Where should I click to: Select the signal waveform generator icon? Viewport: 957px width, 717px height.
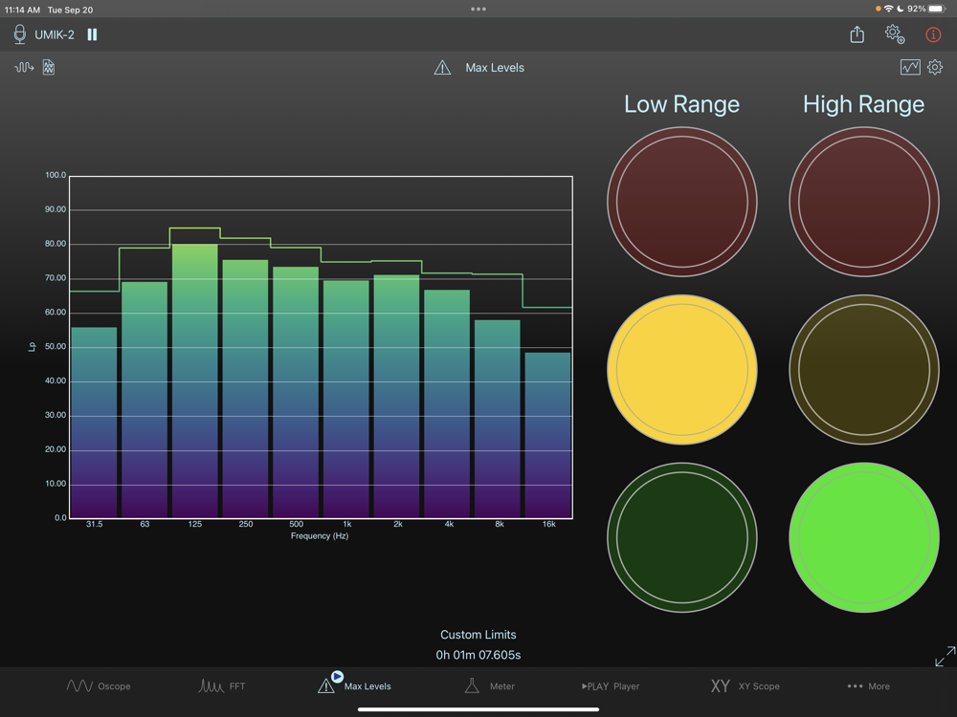coord(24,68)
